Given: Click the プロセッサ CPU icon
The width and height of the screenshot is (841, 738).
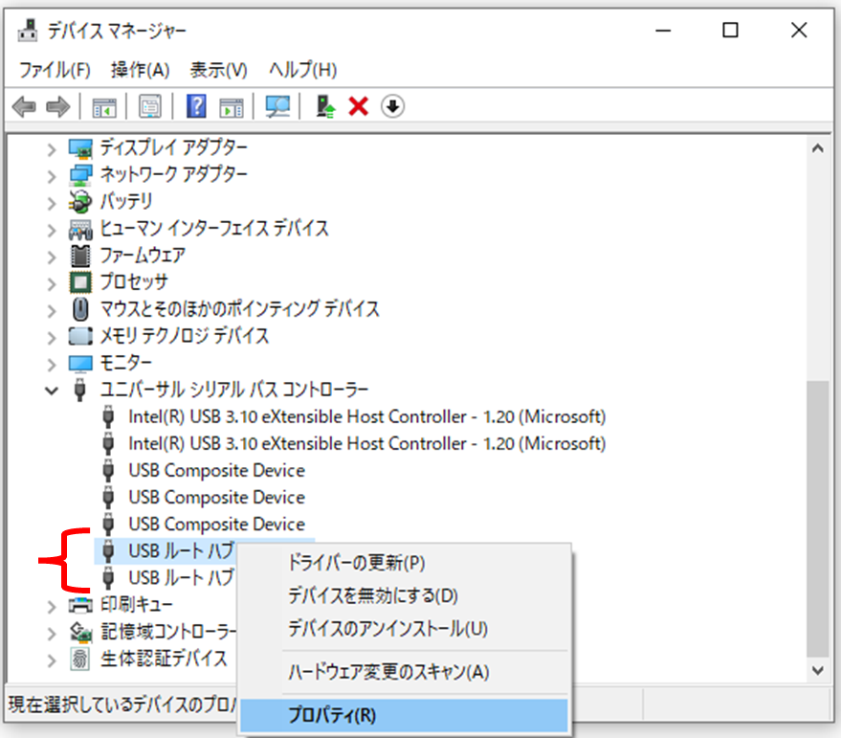Looking at the screenshot, I should click(x=80, y=282).
